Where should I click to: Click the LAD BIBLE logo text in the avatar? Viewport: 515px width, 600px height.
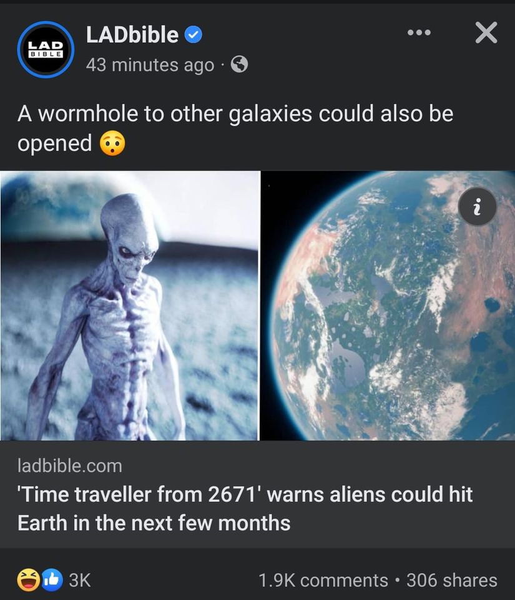pos(46,49)
